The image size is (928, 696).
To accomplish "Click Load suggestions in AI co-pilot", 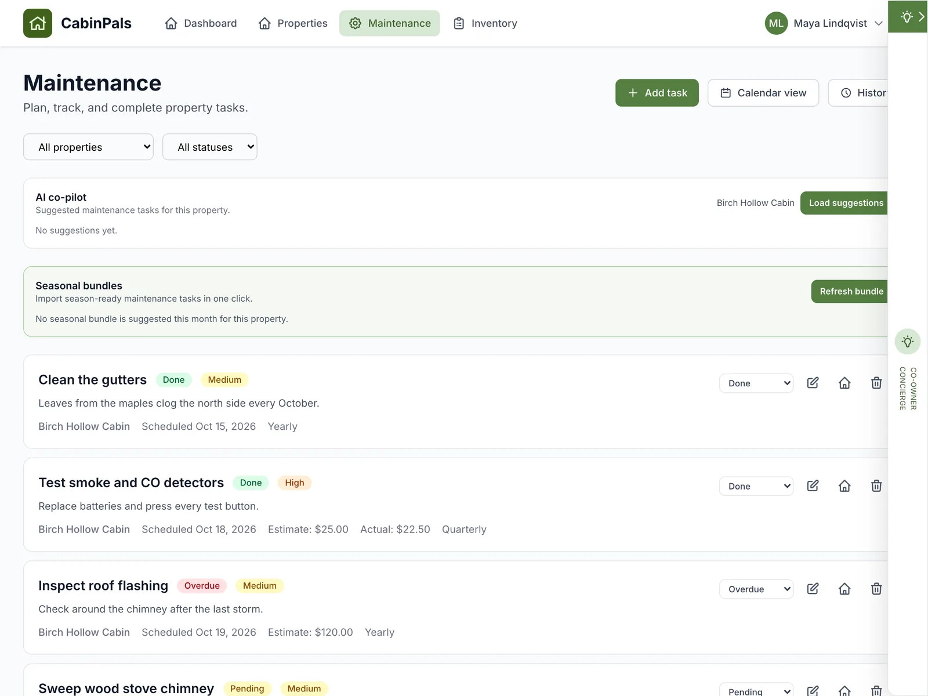I will click(x=844, y=203).
